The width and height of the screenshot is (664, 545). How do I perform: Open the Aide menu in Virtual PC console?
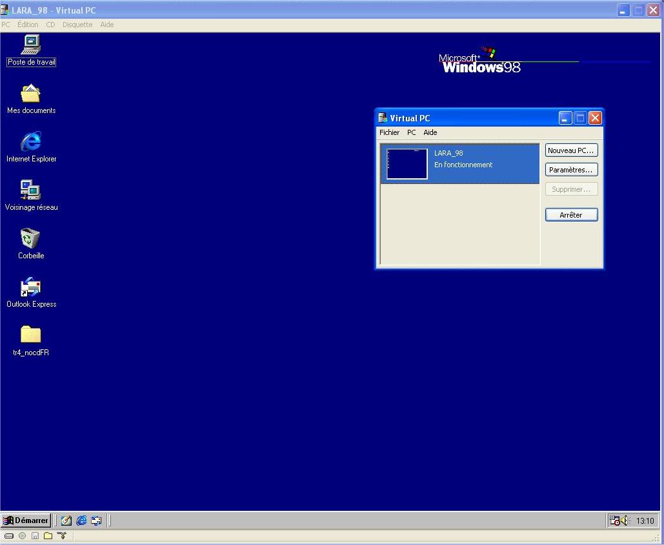(x=430, y=132)
